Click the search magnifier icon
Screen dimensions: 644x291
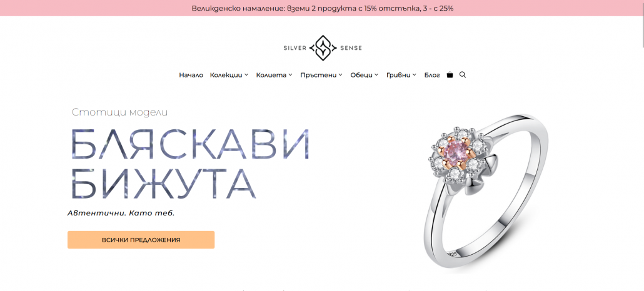pos(463,75)
